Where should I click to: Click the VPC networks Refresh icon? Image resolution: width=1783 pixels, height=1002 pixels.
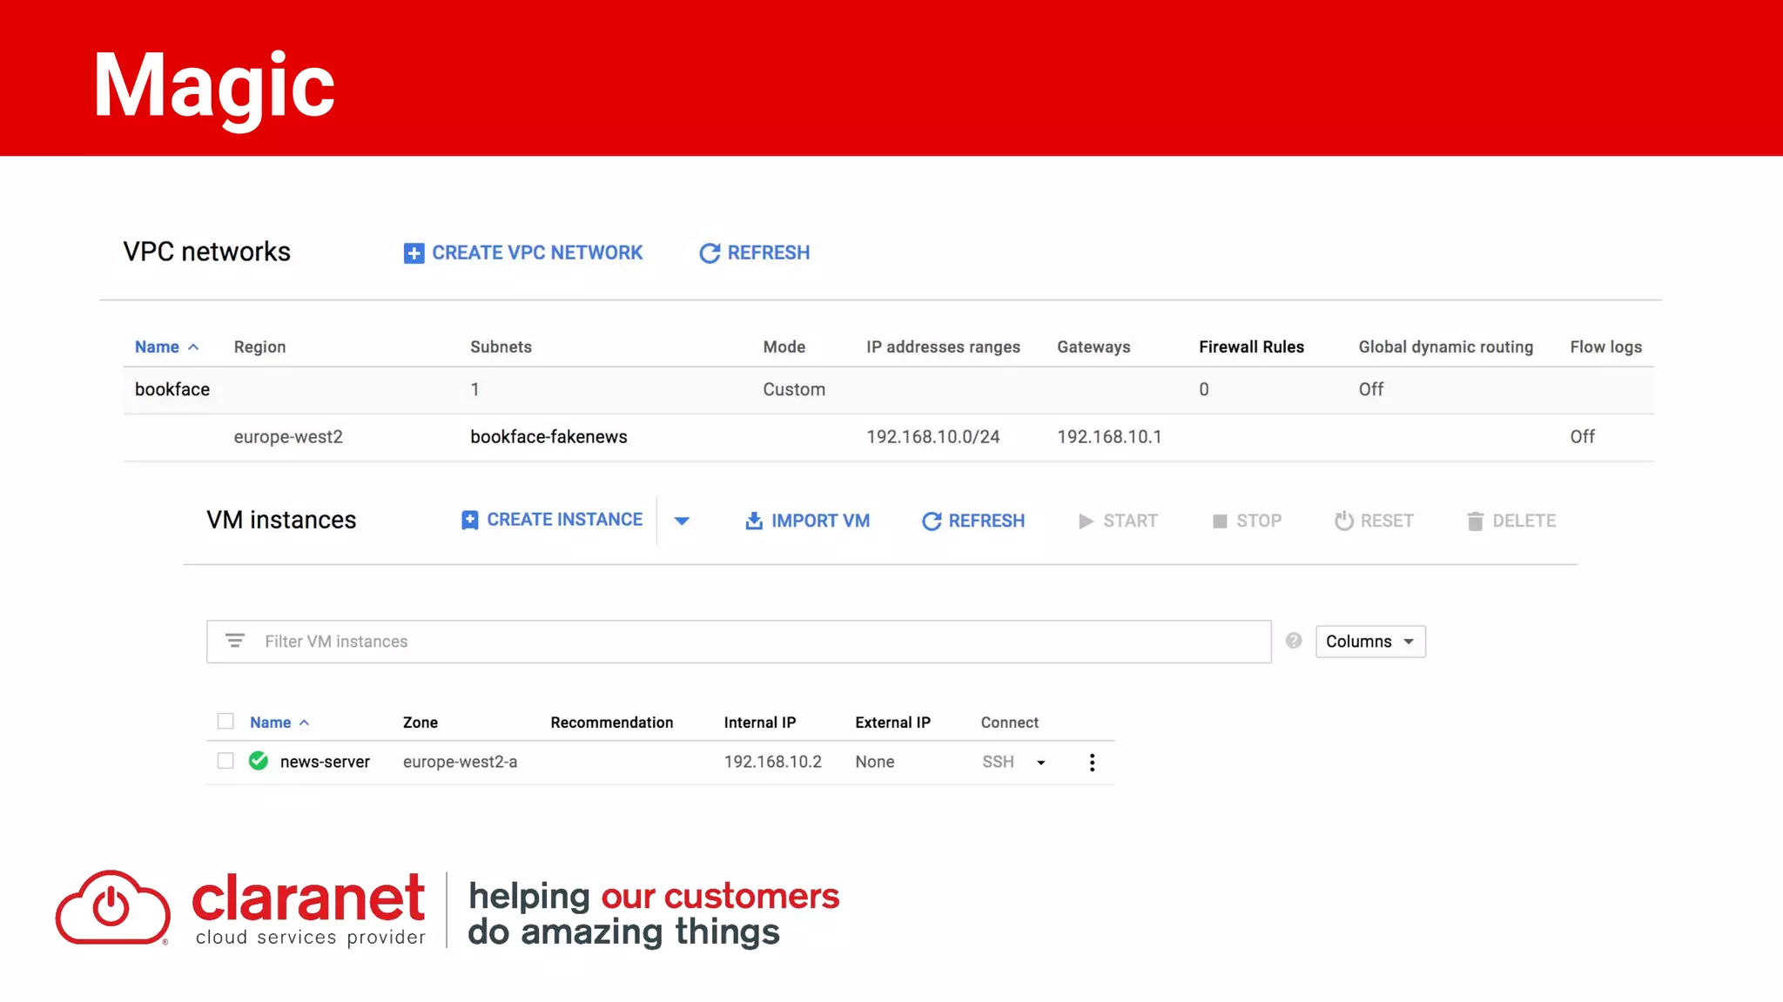coord(710,253)
